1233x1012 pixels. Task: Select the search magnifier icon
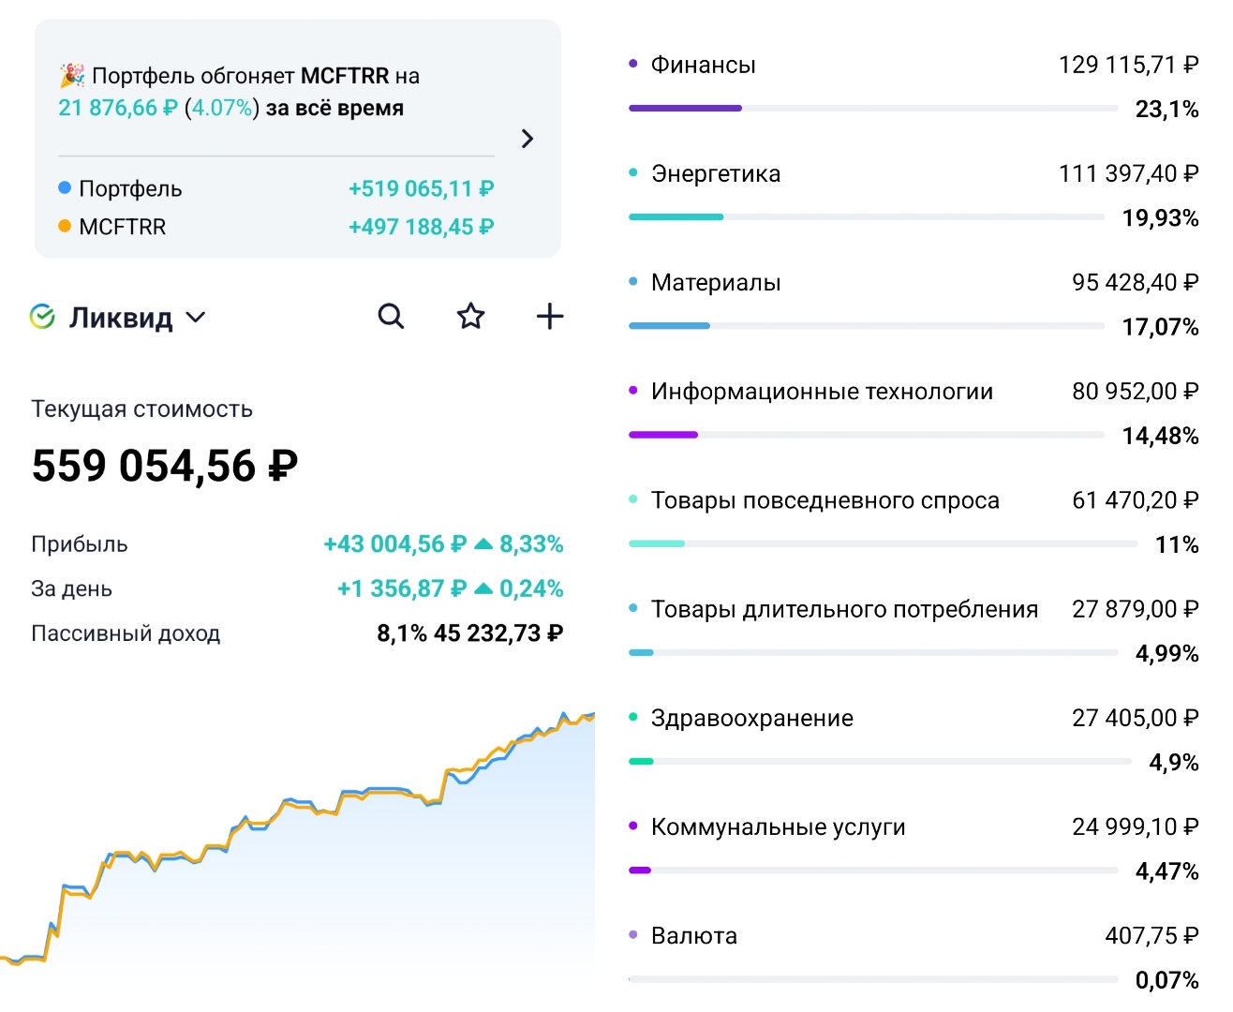click(391, 316)
